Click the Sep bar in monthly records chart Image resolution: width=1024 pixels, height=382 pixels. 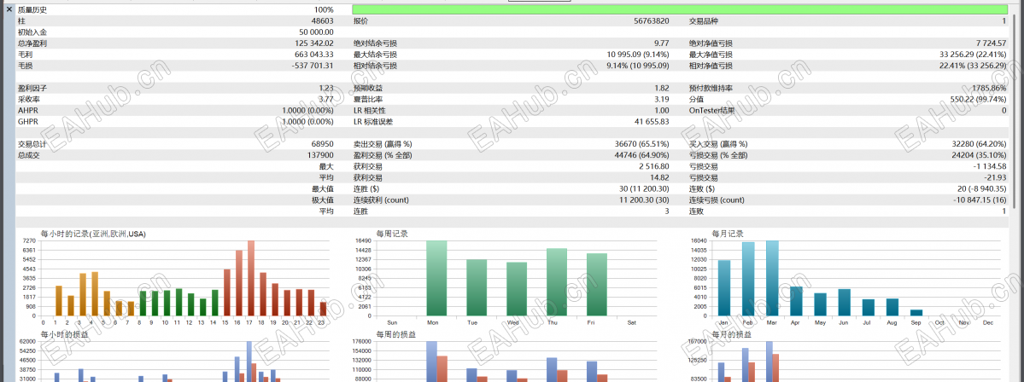(917, 313)
